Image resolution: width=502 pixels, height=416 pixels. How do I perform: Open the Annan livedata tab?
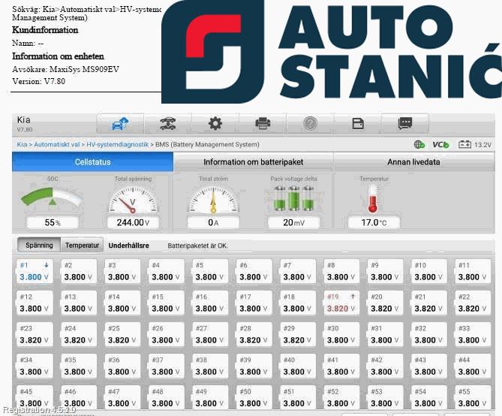click(413, 162)
